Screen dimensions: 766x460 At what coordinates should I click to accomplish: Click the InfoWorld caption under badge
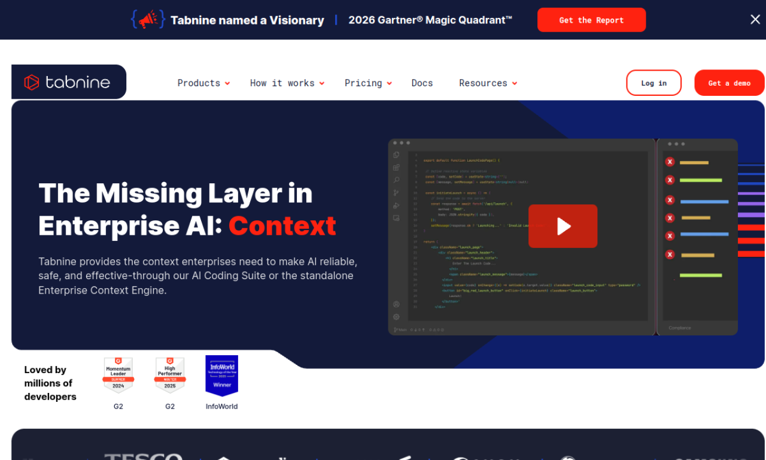[x=222, y=406]
